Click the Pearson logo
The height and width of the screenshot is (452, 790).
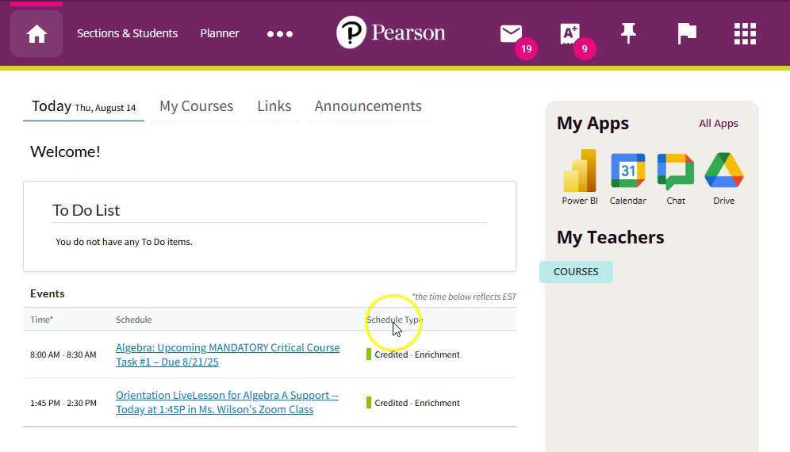(390, 33)
